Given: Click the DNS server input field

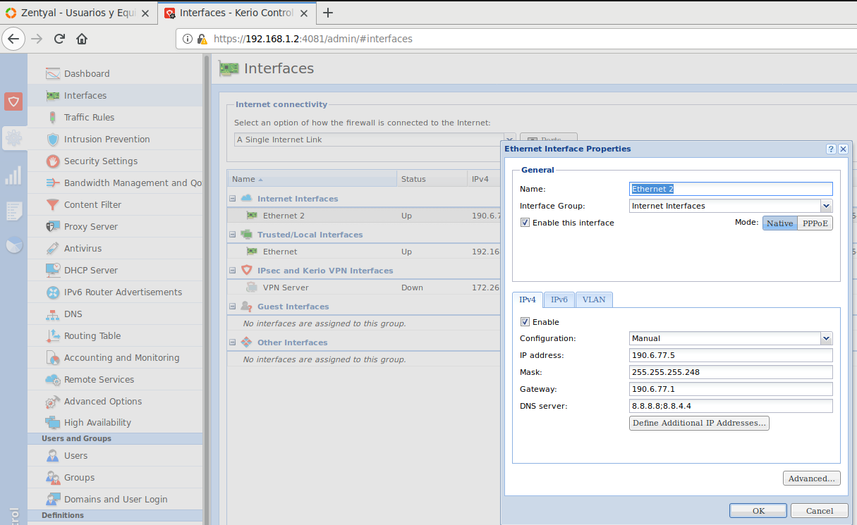Looking at the screenshot, I should coord(731,406).
